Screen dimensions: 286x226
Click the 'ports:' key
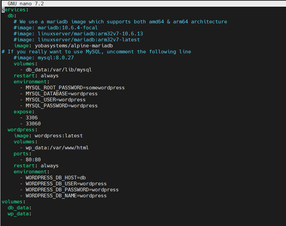pos(23,154)
